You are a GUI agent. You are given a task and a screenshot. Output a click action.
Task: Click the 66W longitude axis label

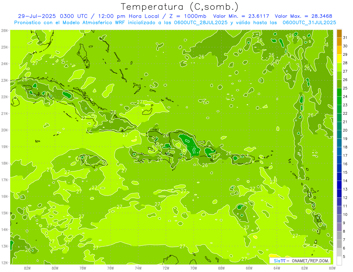click(249, 268)
